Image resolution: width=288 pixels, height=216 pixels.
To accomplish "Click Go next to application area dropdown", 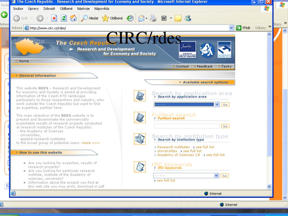I will pyautogui.click(x=225, y=105).
